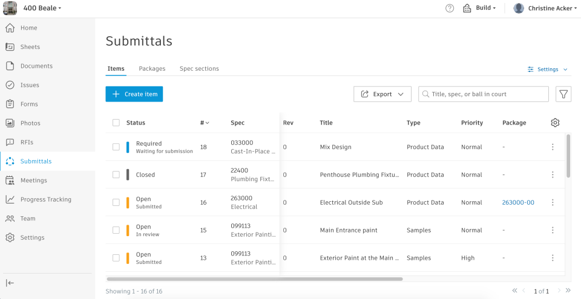Switch to the Packages tab
Image resolution: width=581 pixels, height=299 pixels.
tap(152, 69)
